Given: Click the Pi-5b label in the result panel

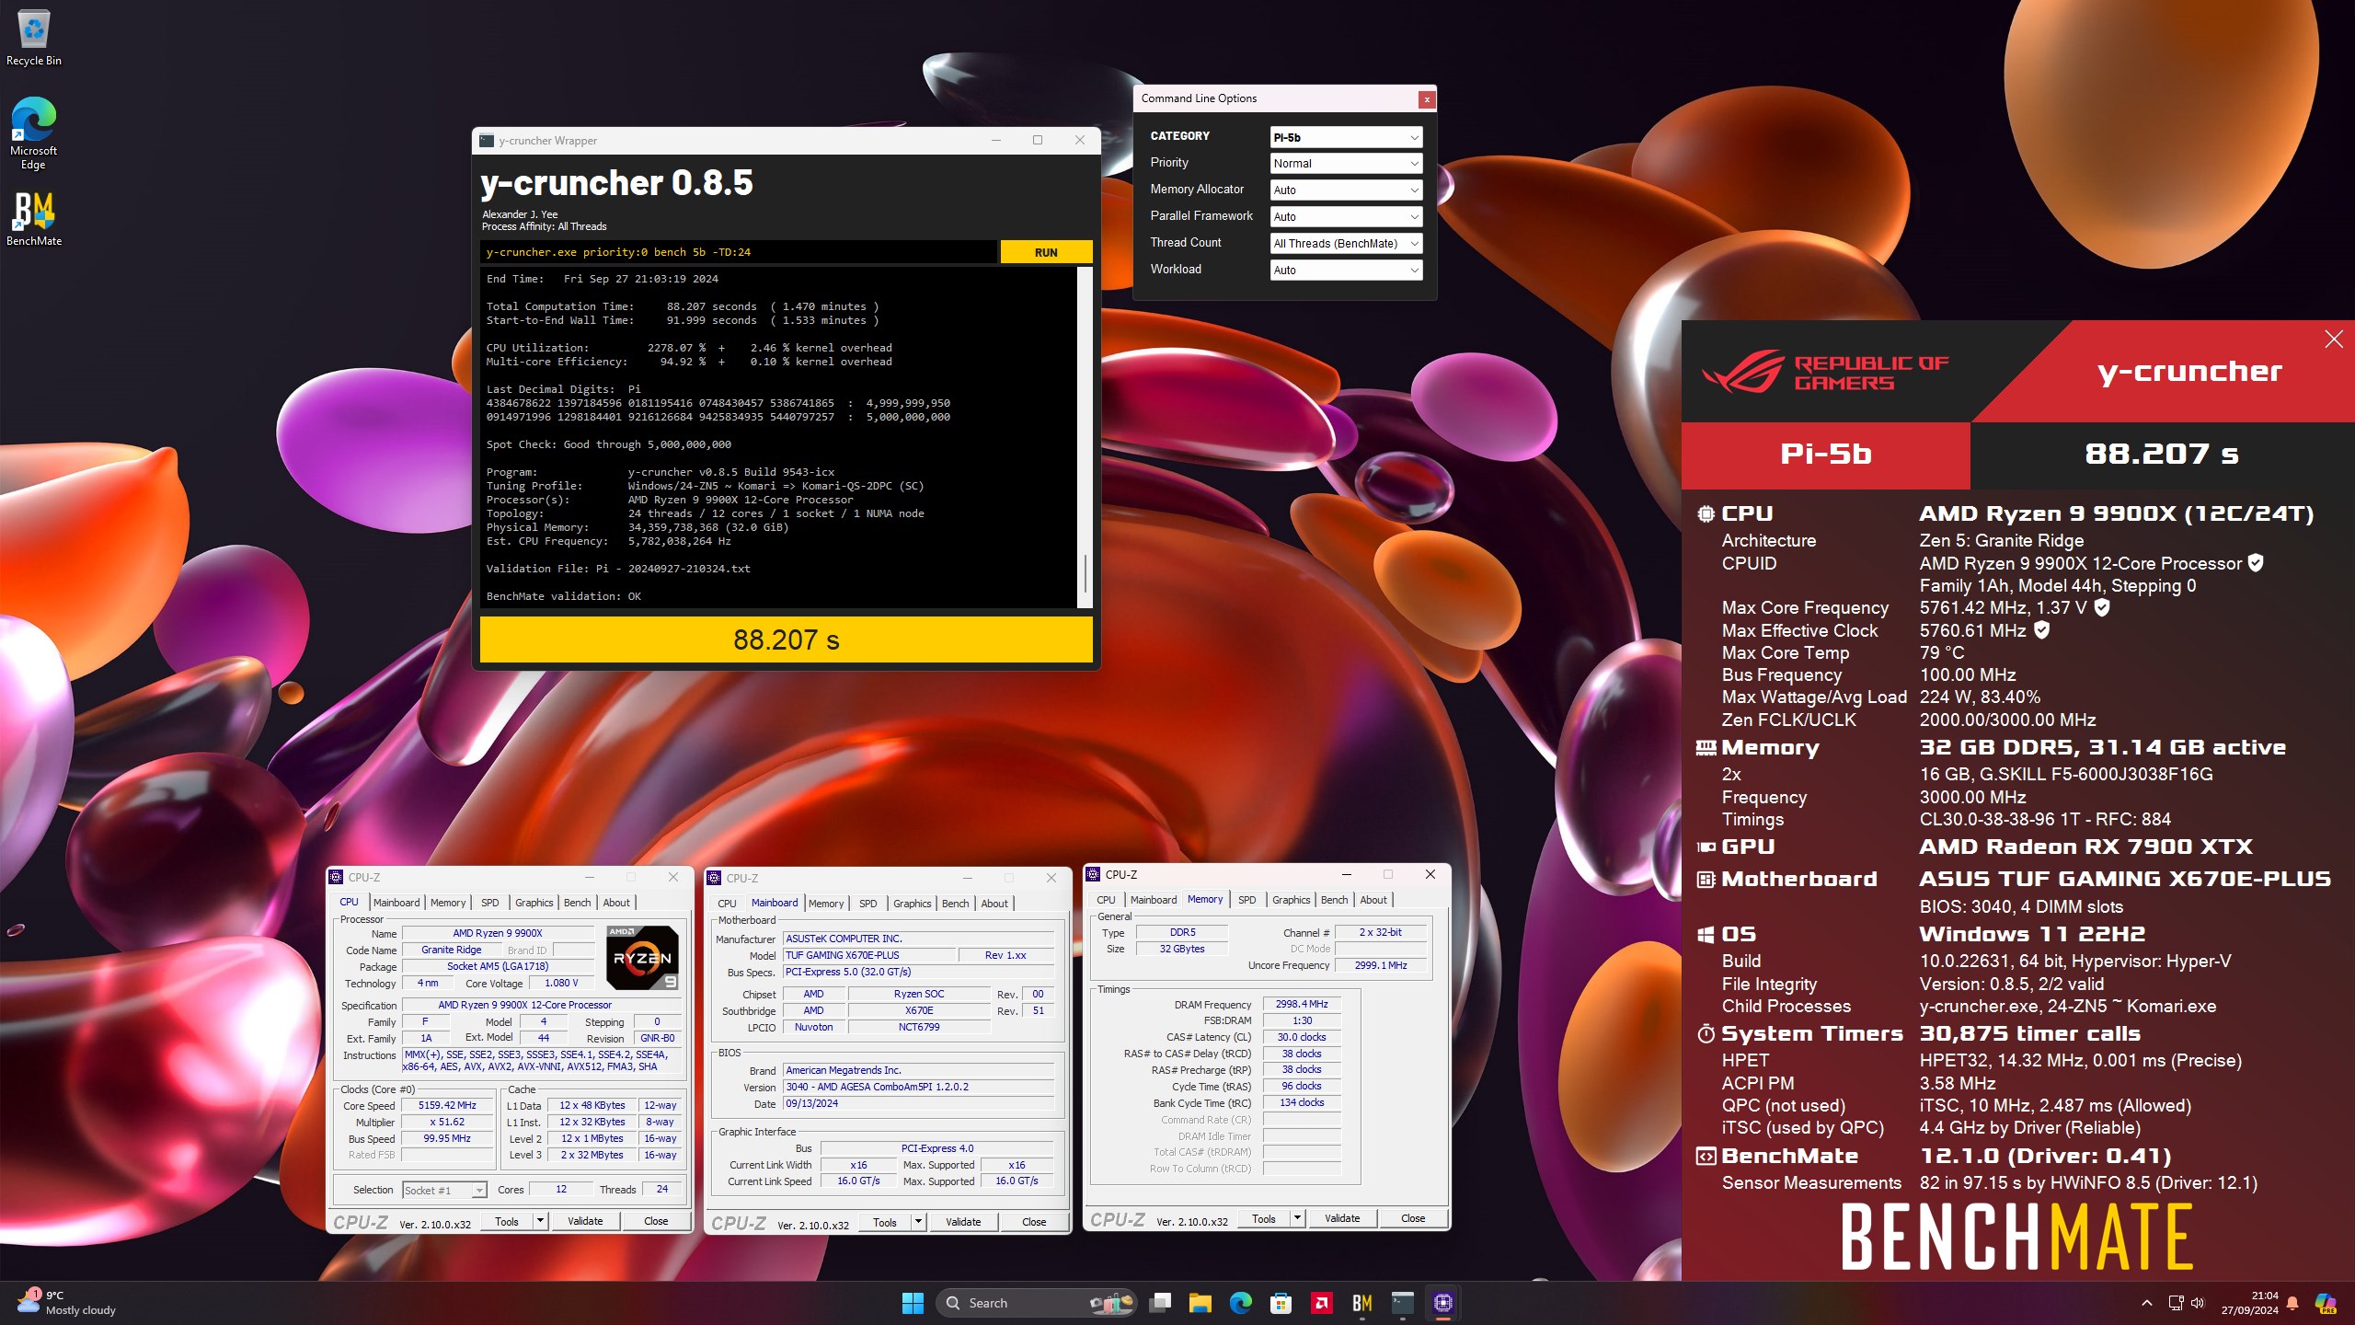Looking at the screenshot, I should [1826, 454].
